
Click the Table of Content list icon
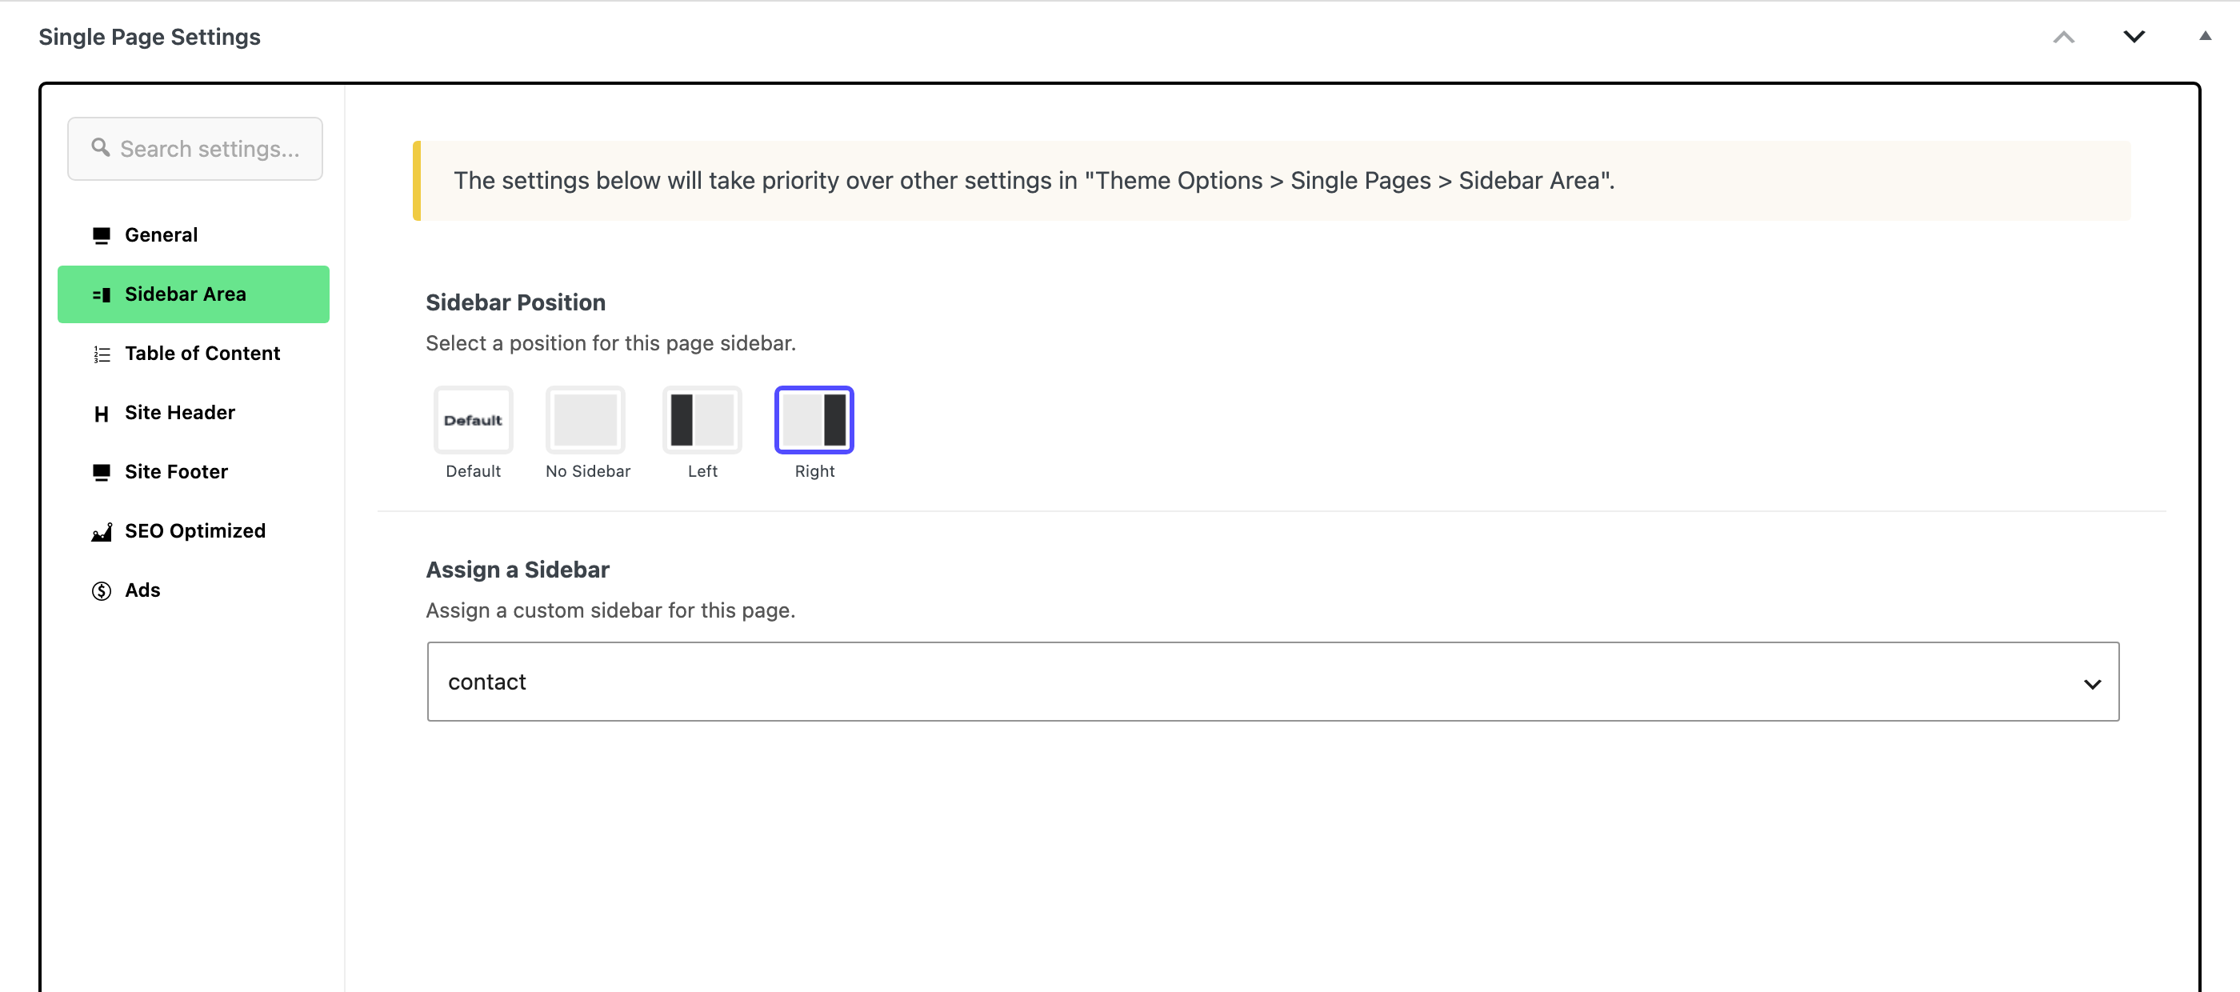101,354
